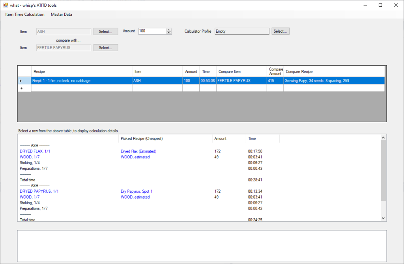Click the DRYED PAPYRUS, 1/1 link
The height and width of the screenshot is (264, 404).
[x=39, y=191]
